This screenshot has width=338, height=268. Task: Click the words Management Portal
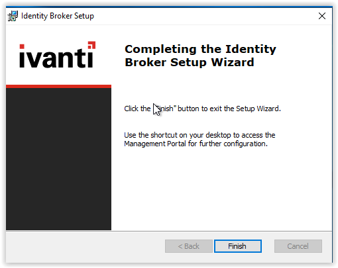155,144
